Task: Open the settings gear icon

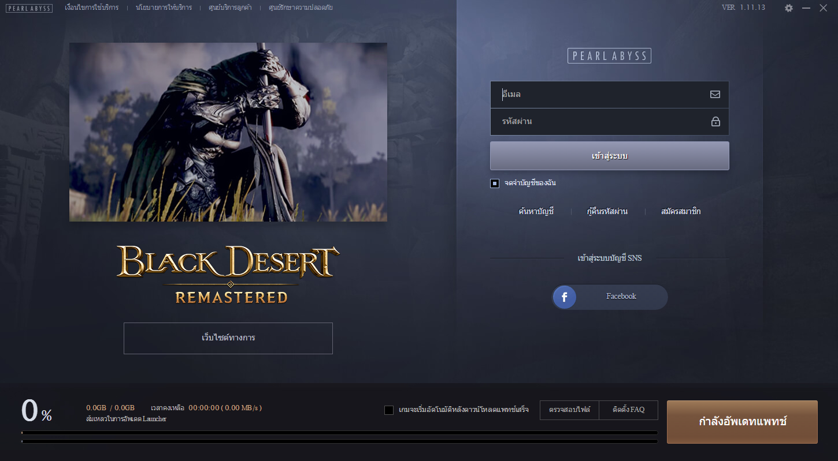Action: [x=789, y=8]
